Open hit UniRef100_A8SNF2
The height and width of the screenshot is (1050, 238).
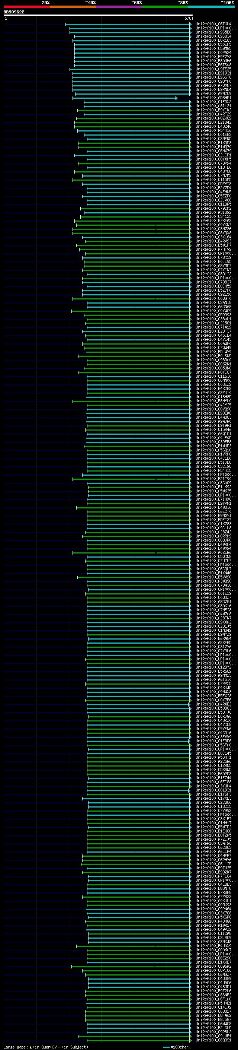coord(213,995)
